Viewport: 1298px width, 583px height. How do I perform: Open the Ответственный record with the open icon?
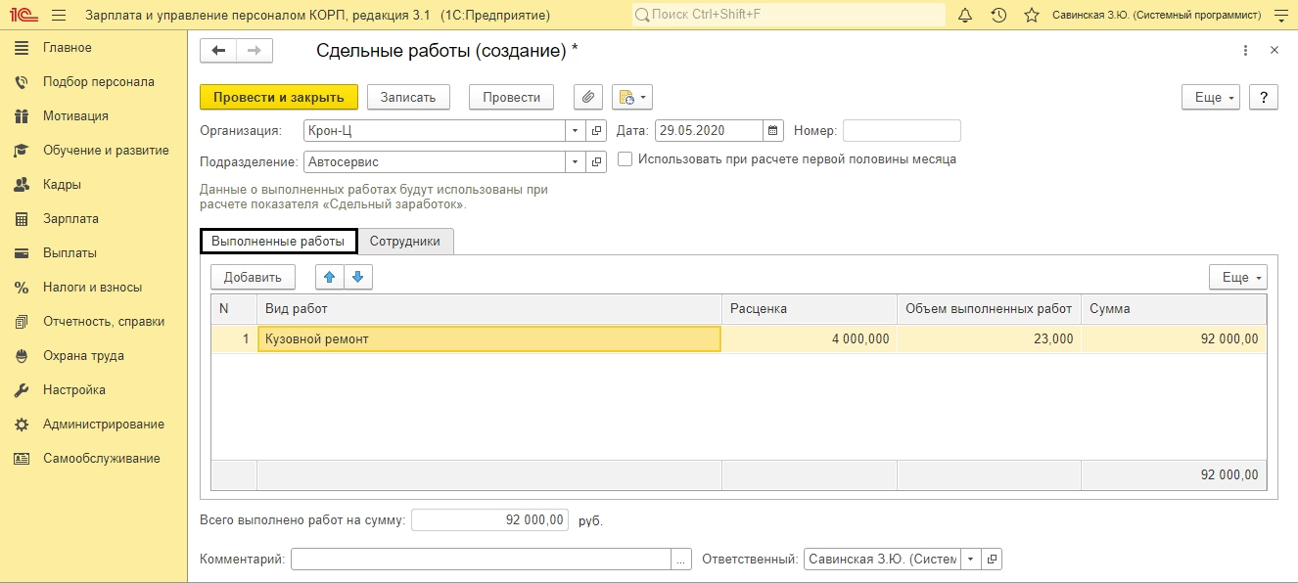pos(992,559)
